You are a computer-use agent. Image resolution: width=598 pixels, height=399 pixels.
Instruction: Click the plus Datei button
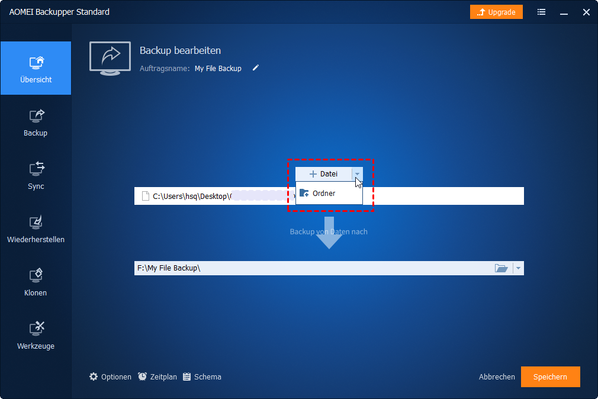coord(323,174)
